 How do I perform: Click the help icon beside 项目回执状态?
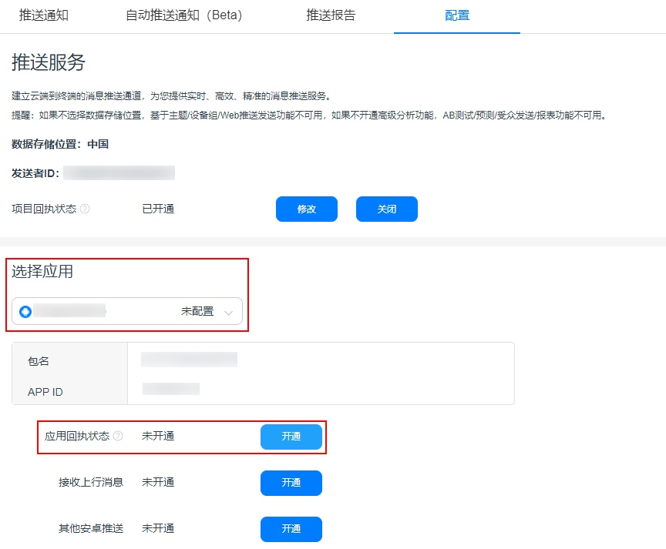pos(85,209)
